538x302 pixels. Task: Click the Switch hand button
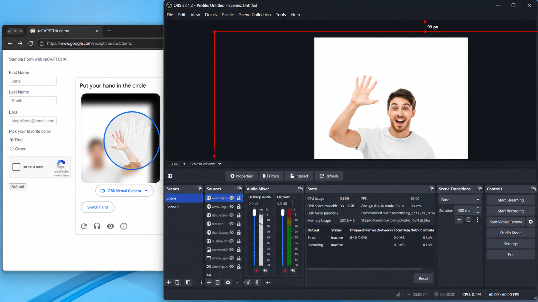click(97, 207)
